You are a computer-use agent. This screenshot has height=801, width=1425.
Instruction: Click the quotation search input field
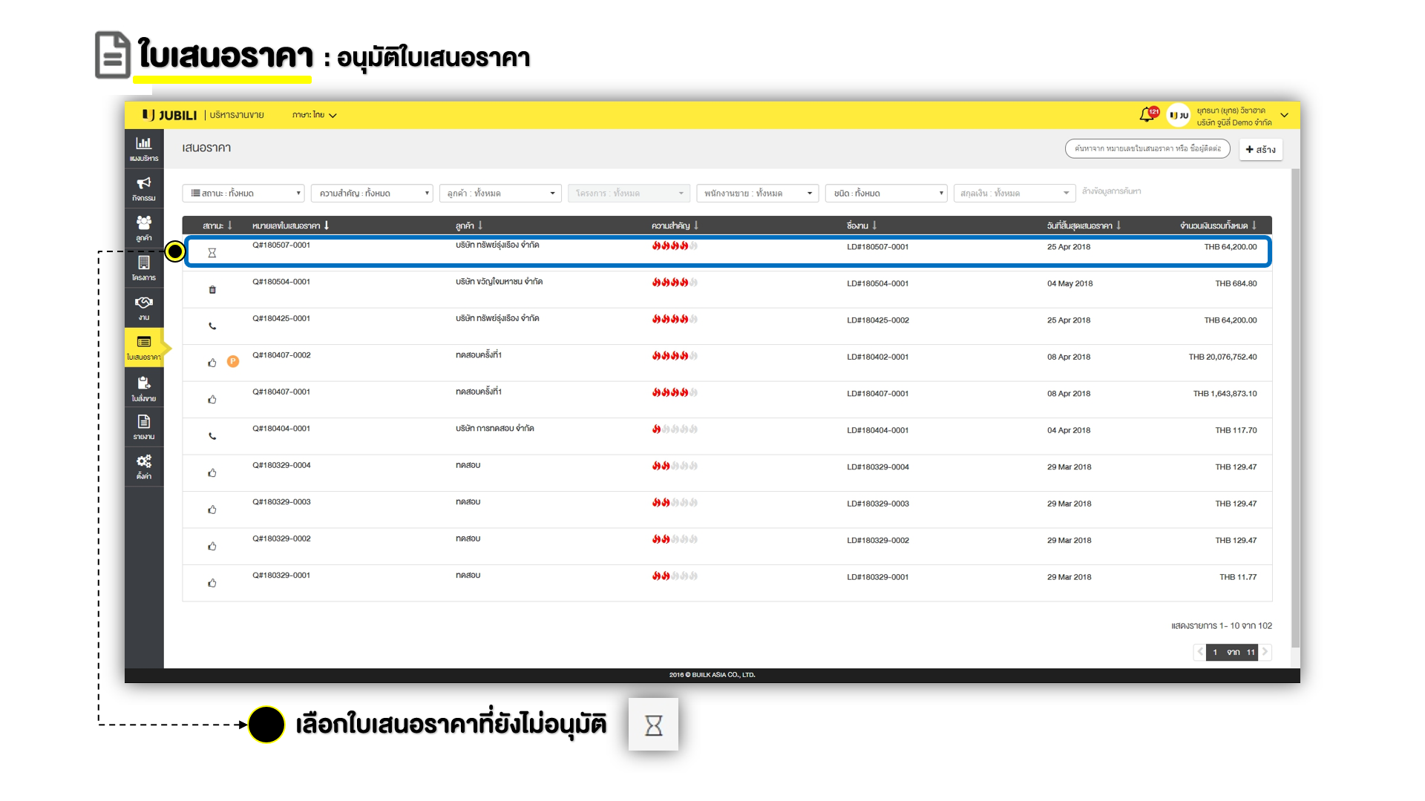click(1147, 149)
